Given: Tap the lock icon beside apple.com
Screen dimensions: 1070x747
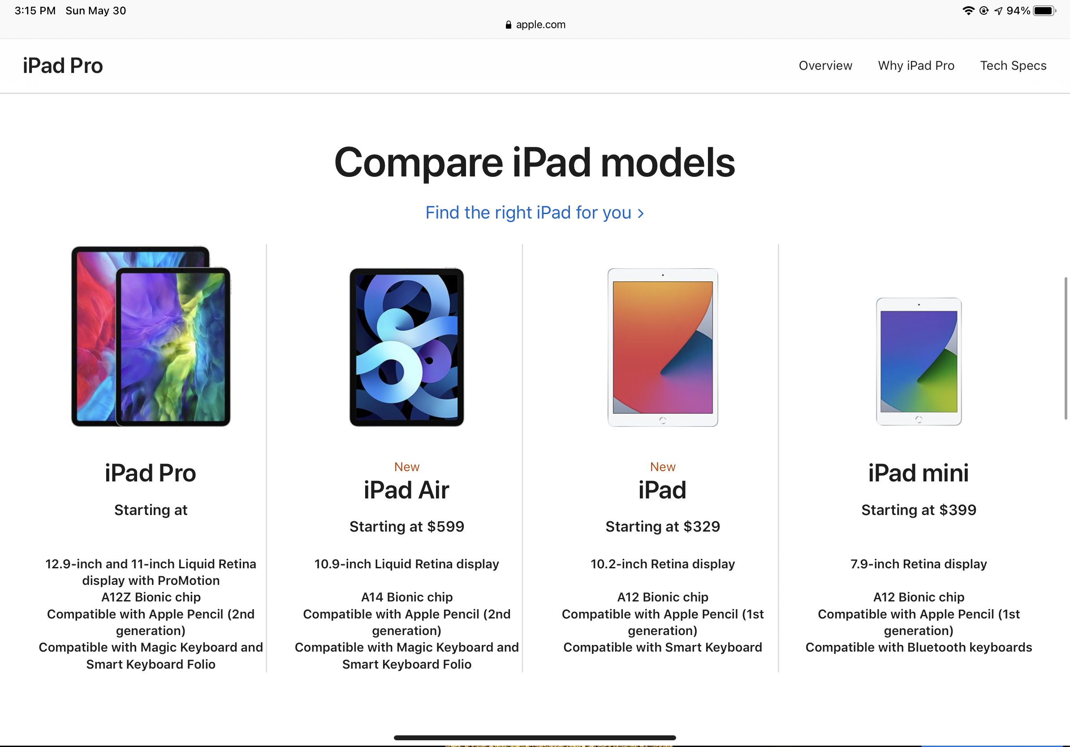Looking at the screenshot, I should coord(509,25).
